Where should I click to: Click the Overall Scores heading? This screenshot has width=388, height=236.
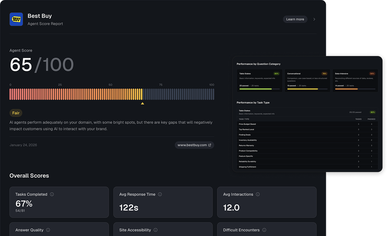point(29,176)
